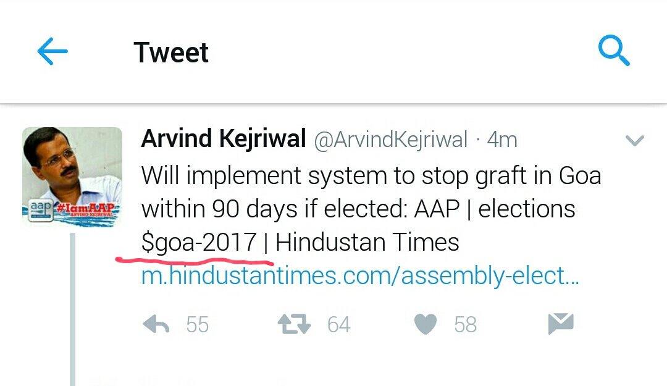The image size is (667, 386).
Task: View the 64 retweets count
Action: [338, 325]
